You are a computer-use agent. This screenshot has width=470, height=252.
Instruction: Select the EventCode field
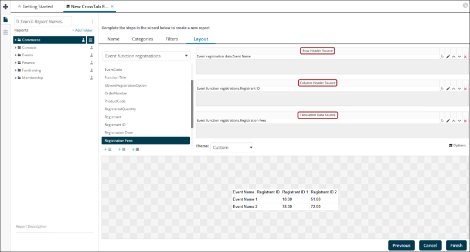113,70
